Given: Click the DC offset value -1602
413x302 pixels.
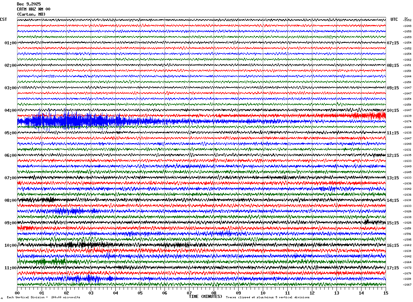Looking at the screenshot, I should (407, 245).
